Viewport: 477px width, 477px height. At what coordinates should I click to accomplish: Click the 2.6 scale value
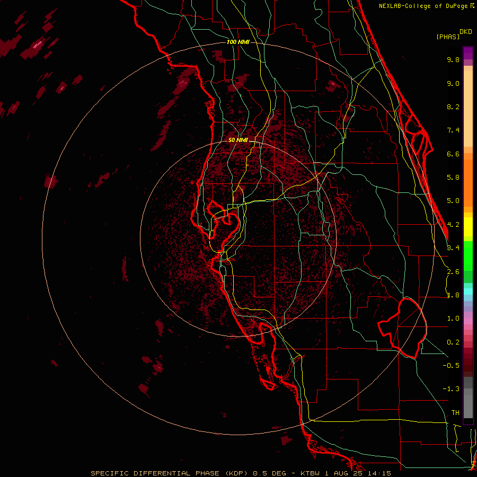click(453, 272)
